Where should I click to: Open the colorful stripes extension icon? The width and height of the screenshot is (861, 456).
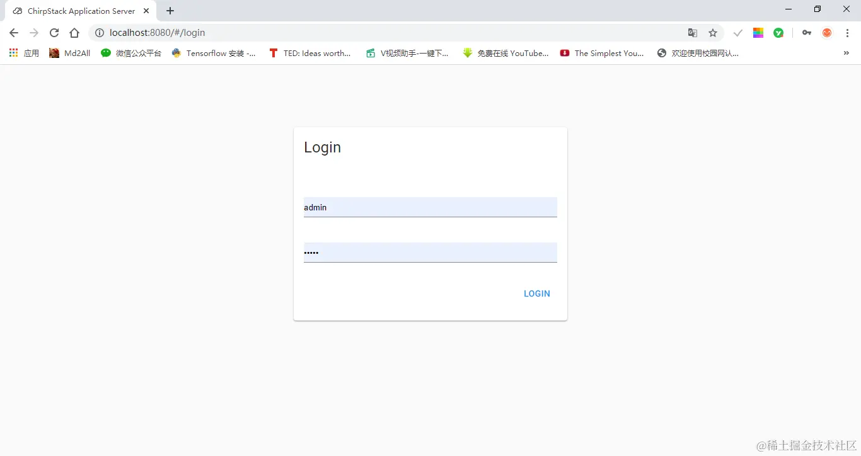coord(758,33)
